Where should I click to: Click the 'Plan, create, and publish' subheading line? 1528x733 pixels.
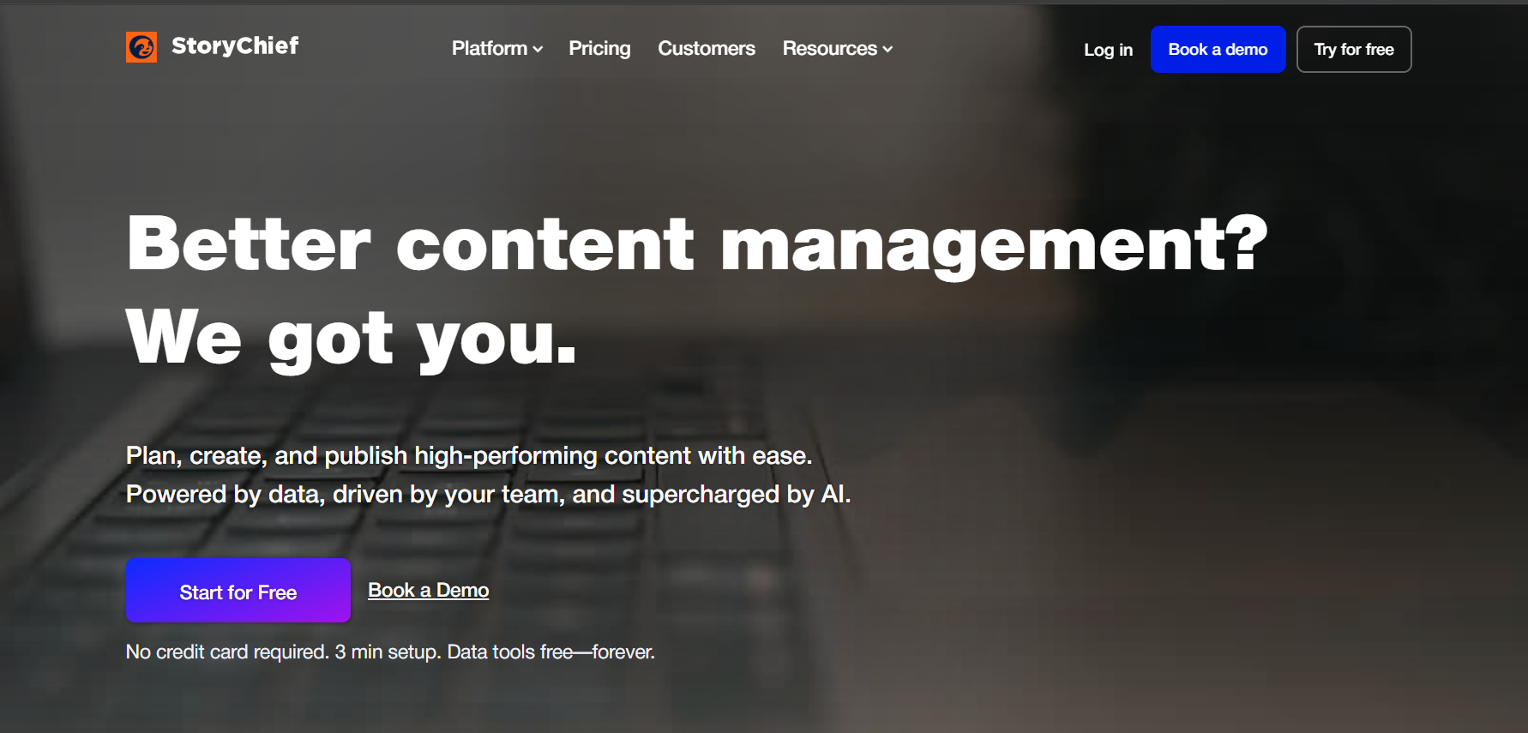coord(469,455)
